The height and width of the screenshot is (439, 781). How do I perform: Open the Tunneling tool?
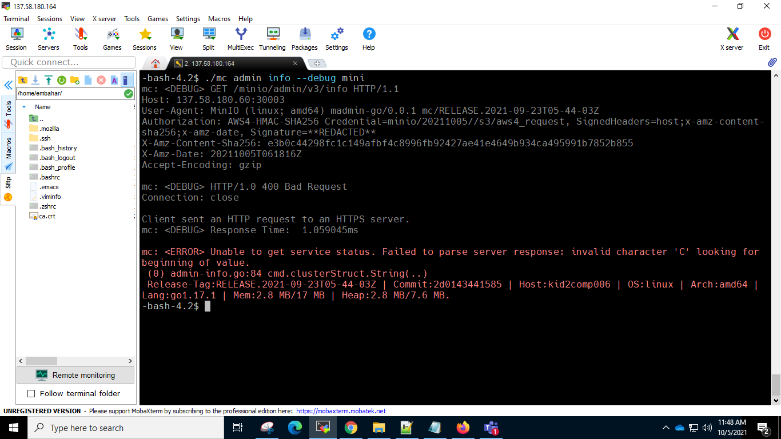pyautogui.click(x=272, y=39)
